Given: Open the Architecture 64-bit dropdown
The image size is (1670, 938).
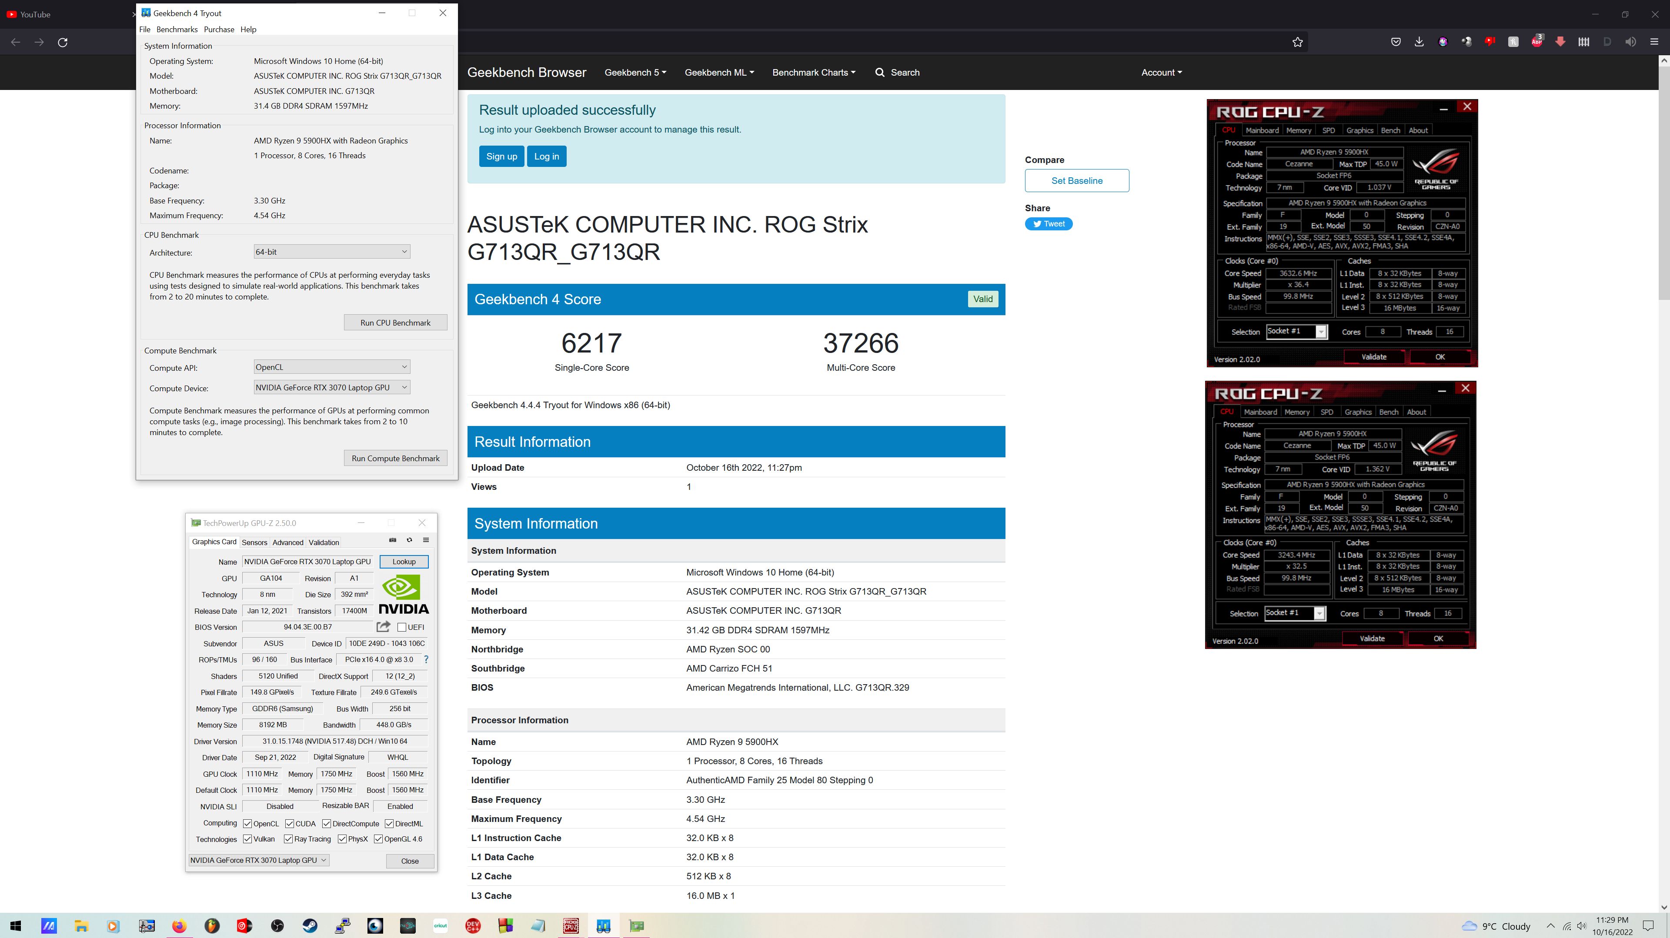Looking at the screenshot, I should (x=332, y=251).
